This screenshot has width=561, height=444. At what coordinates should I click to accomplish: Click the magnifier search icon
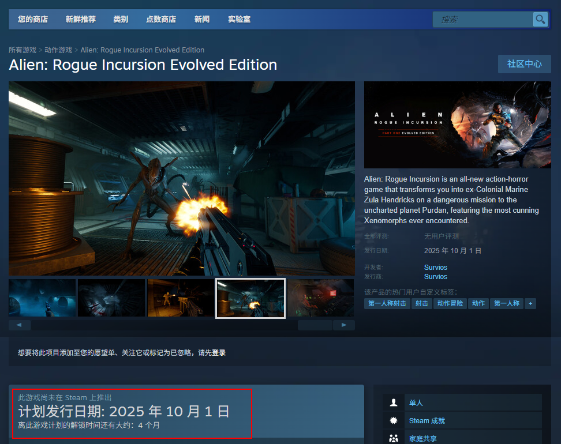(540, 19)
